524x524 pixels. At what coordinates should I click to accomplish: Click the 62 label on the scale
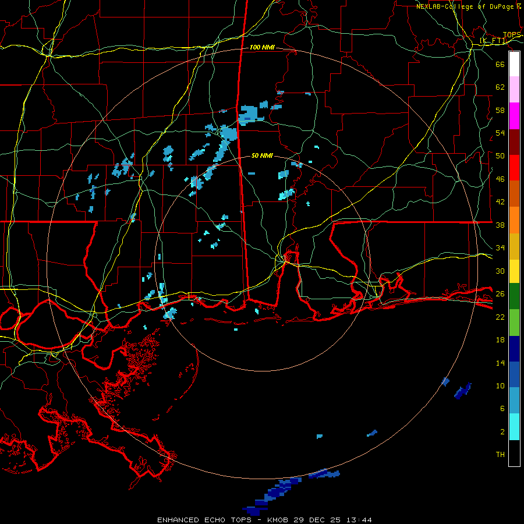(500, 87)
